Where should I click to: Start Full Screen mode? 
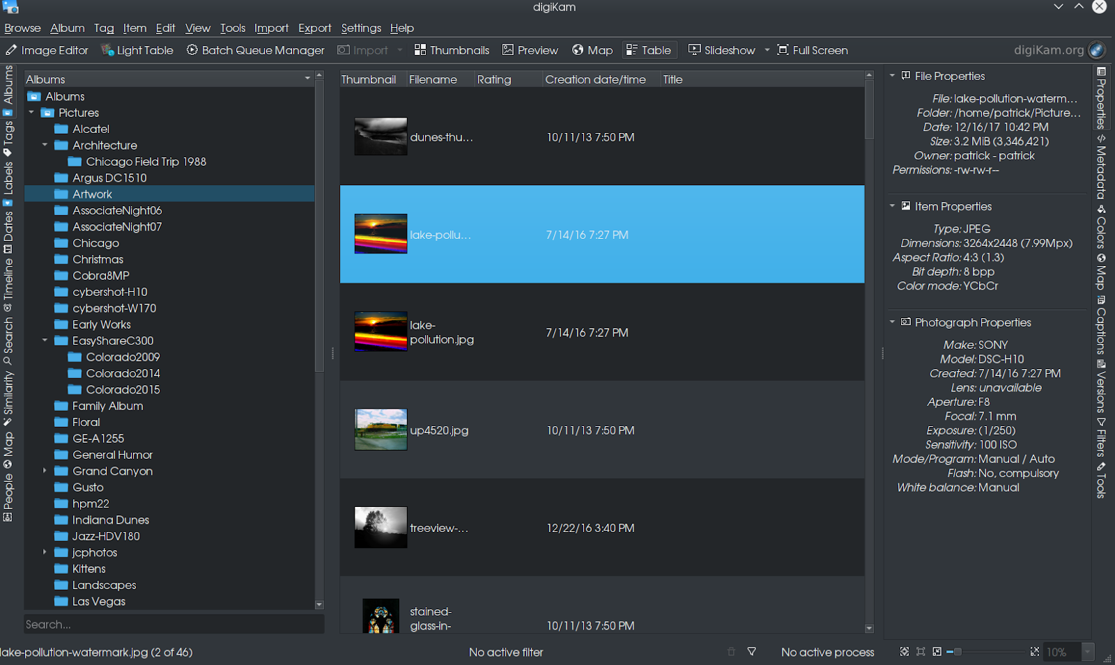pyautogui.click(x=813, y=50)
